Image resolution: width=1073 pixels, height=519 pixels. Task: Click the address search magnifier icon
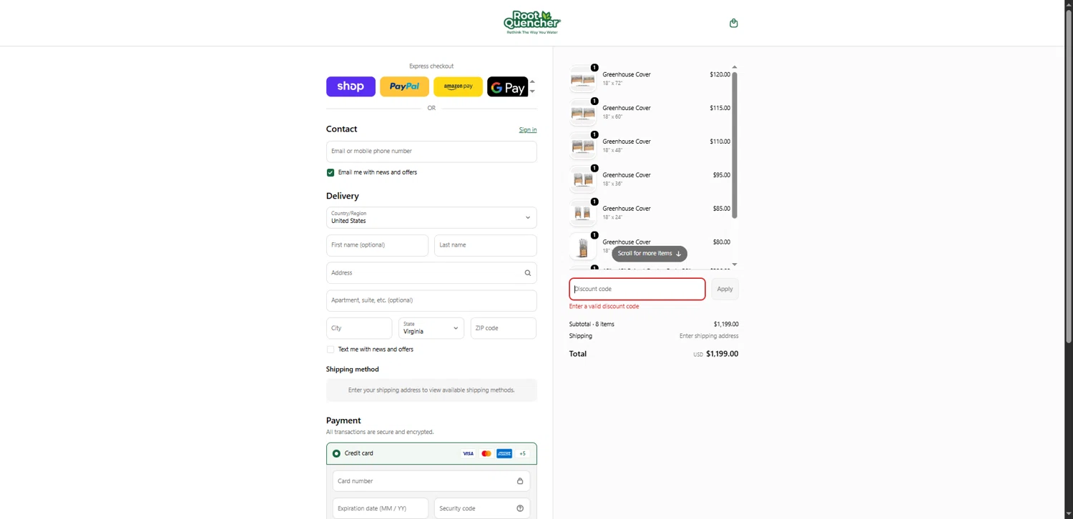(528, 273)
